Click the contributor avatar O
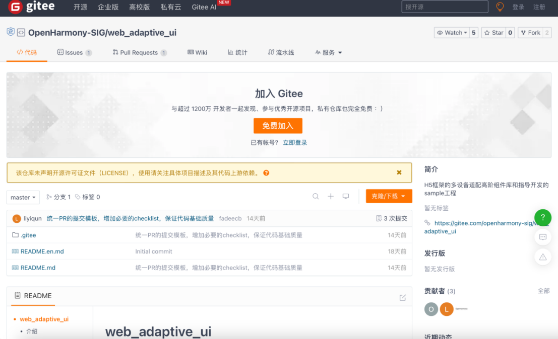Screen dimensions: 558x339 pos(431,309)
